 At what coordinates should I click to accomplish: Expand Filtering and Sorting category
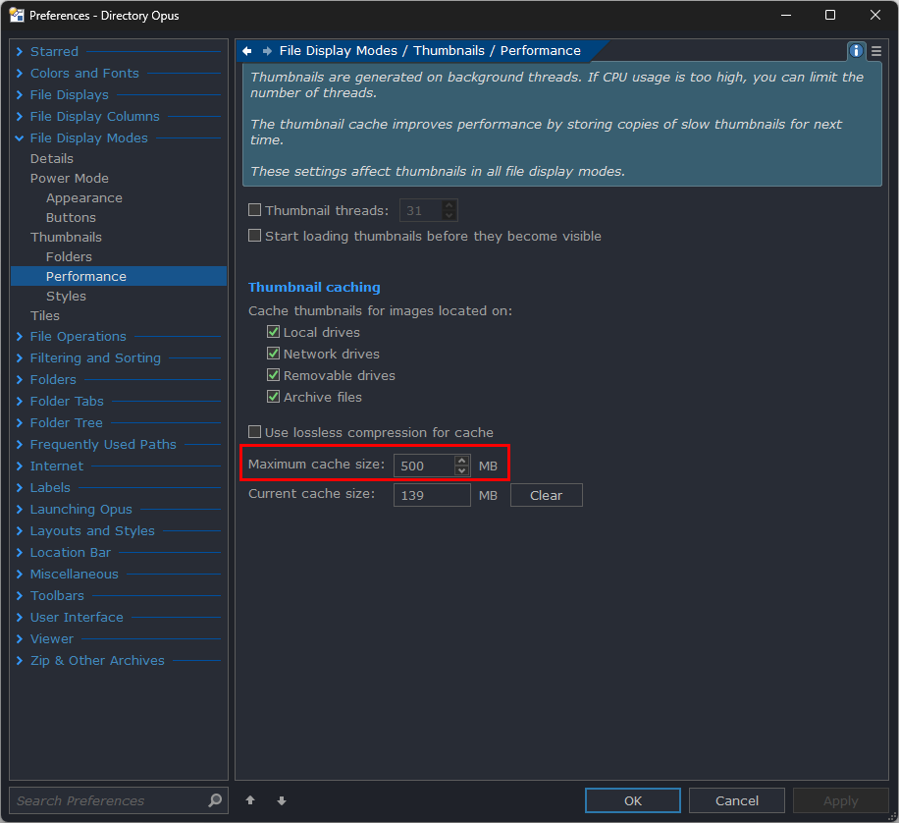[20, 358]
